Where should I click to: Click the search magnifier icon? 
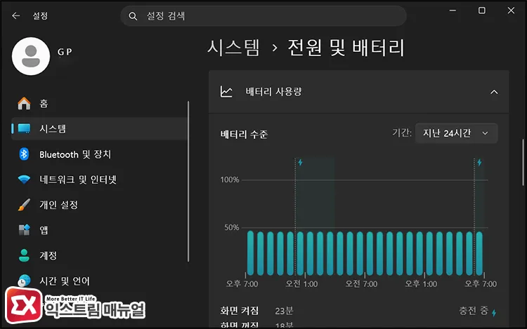[133, 16]
